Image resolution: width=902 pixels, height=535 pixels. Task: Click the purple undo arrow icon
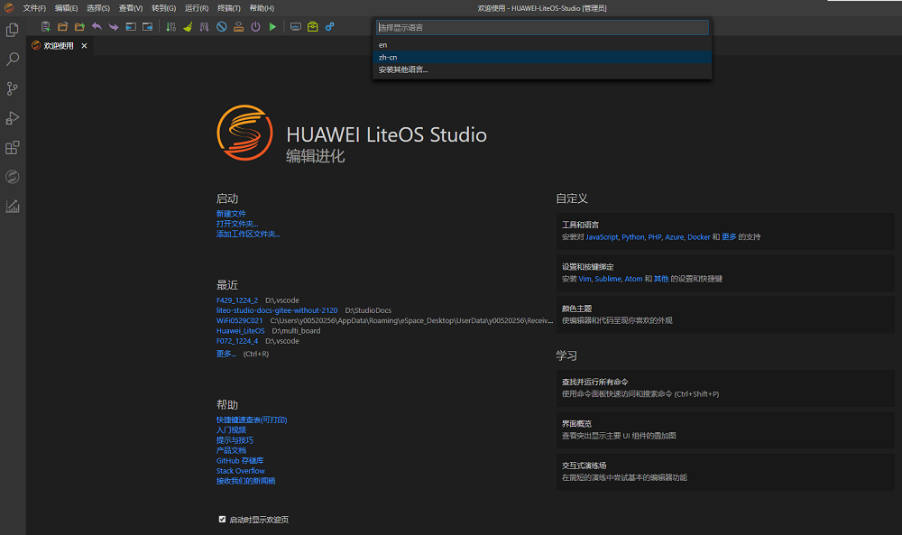pyautogui.click(x=97, y=26)
